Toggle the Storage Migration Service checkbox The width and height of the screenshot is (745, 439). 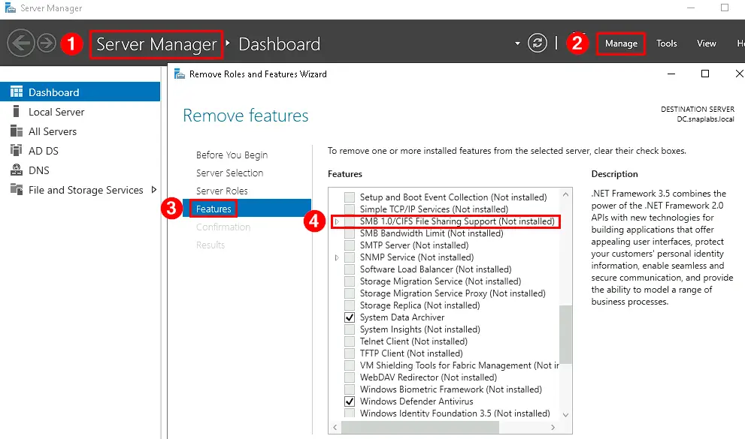pos(350,281)
